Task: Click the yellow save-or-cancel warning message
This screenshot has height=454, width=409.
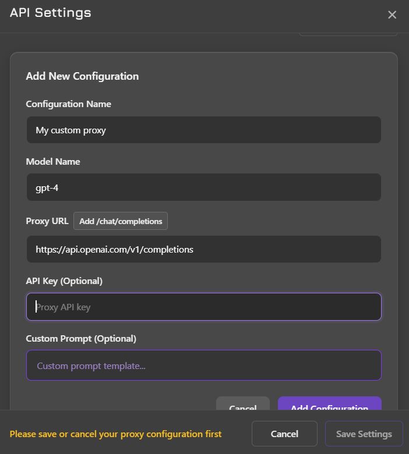Action: [116, 434]
